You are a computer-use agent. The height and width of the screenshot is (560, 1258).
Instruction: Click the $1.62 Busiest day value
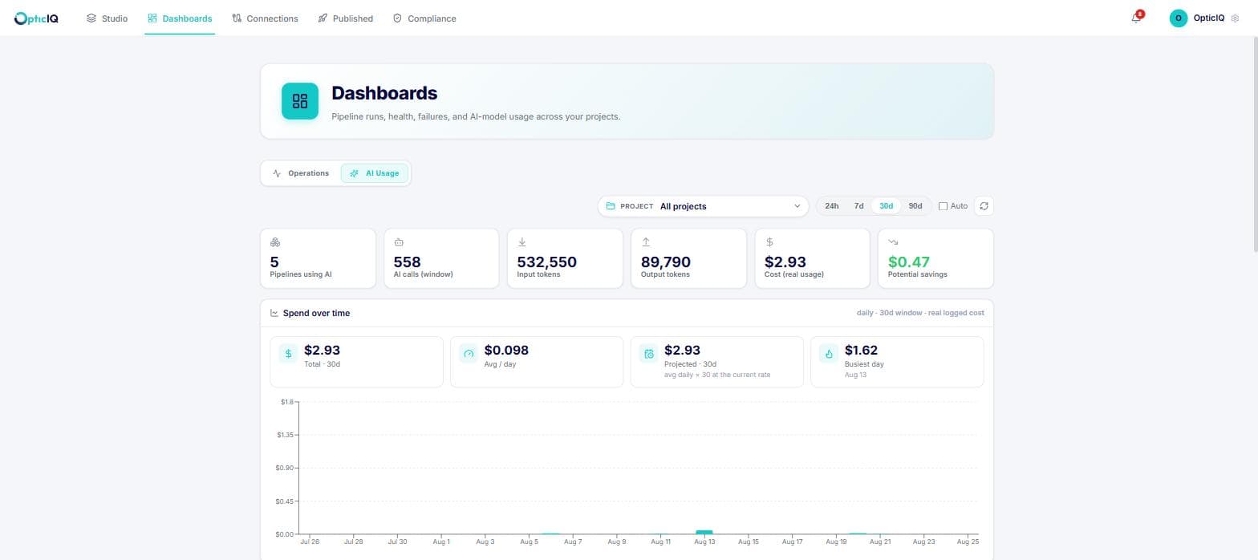tap(861, 350)
